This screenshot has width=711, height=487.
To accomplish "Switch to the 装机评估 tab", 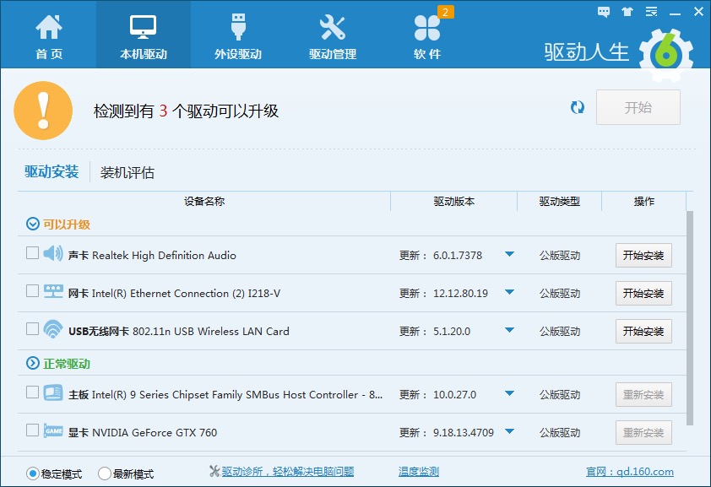I will coord(127,172).
